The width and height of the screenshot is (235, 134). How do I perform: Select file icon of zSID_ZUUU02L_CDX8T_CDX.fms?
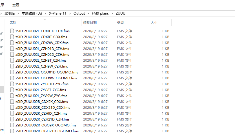[x=12, y=37]
